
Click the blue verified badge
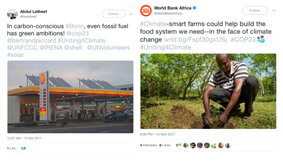194,8
